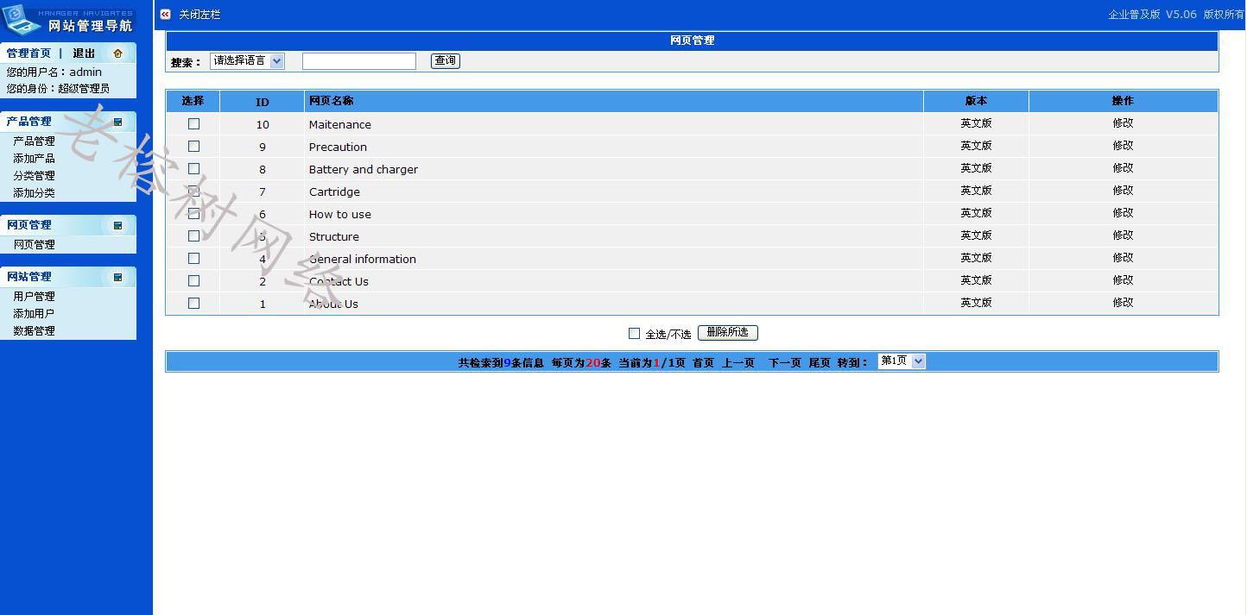Click the ID column header
Screen dimensions: 1247x615
coord(263,103)
